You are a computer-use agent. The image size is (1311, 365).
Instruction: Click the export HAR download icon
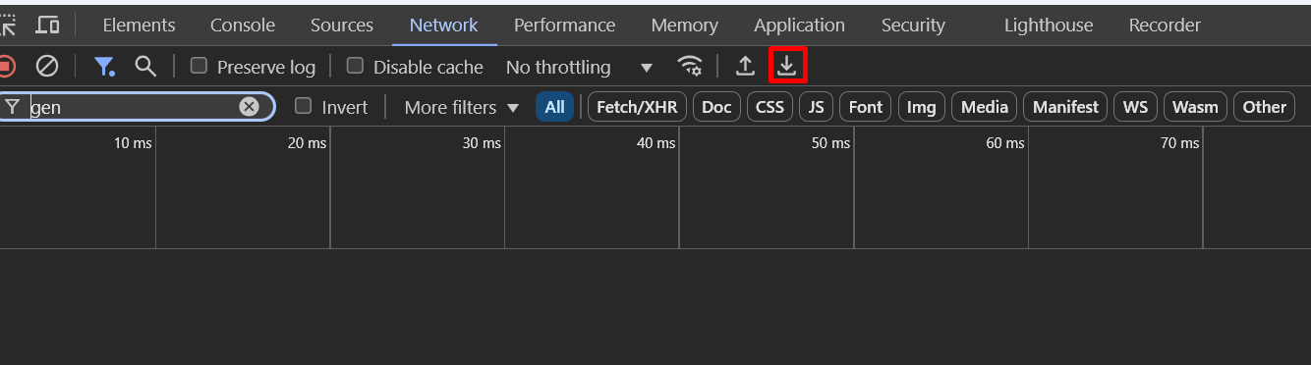(x=787, y=67)
